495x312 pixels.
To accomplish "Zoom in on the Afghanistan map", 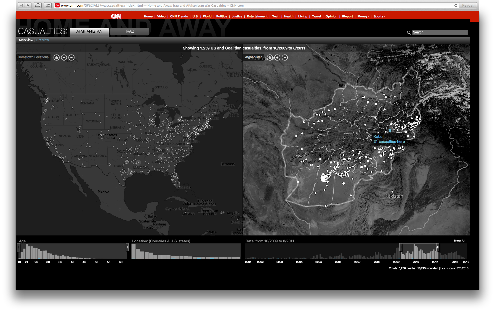I will (x=277, y=57).
